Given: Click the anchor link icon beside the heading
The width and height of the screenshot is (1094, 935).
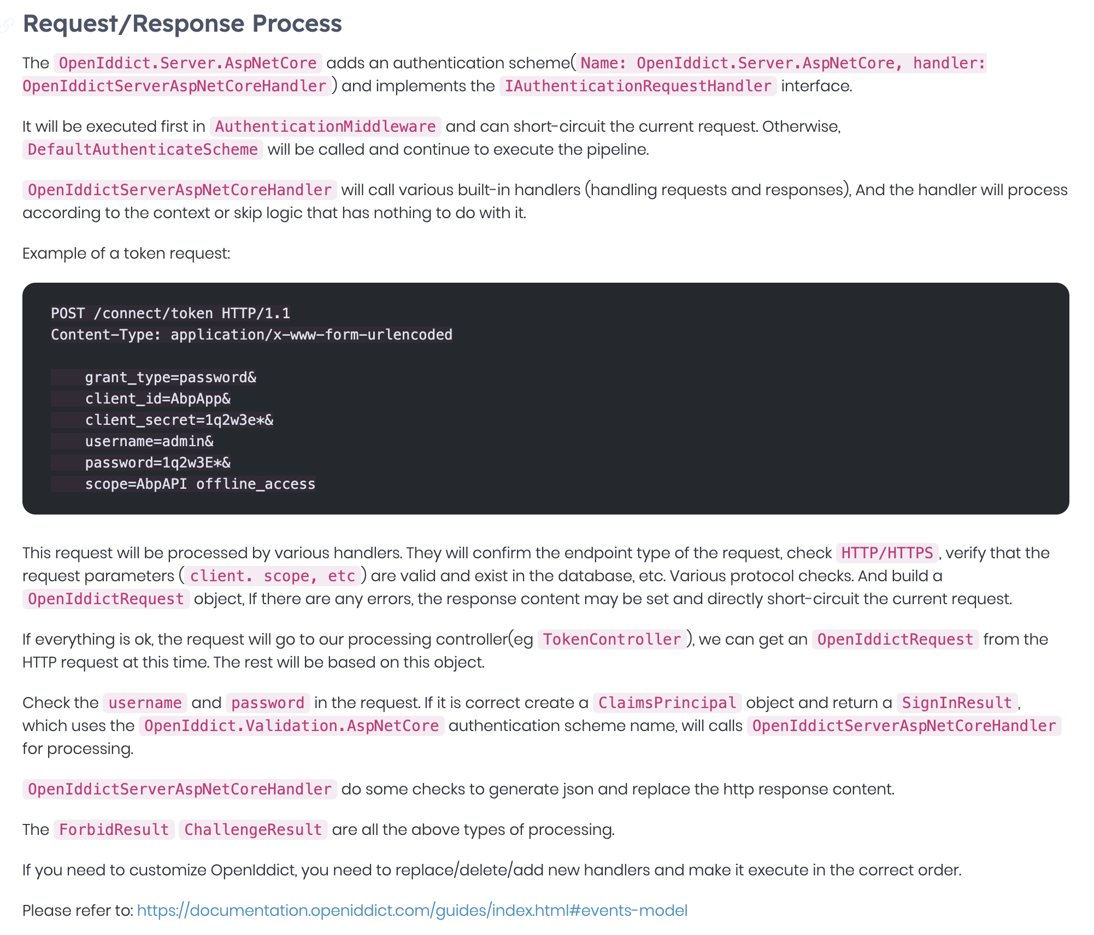Looking at the screenshot, I should click(7, 24).
